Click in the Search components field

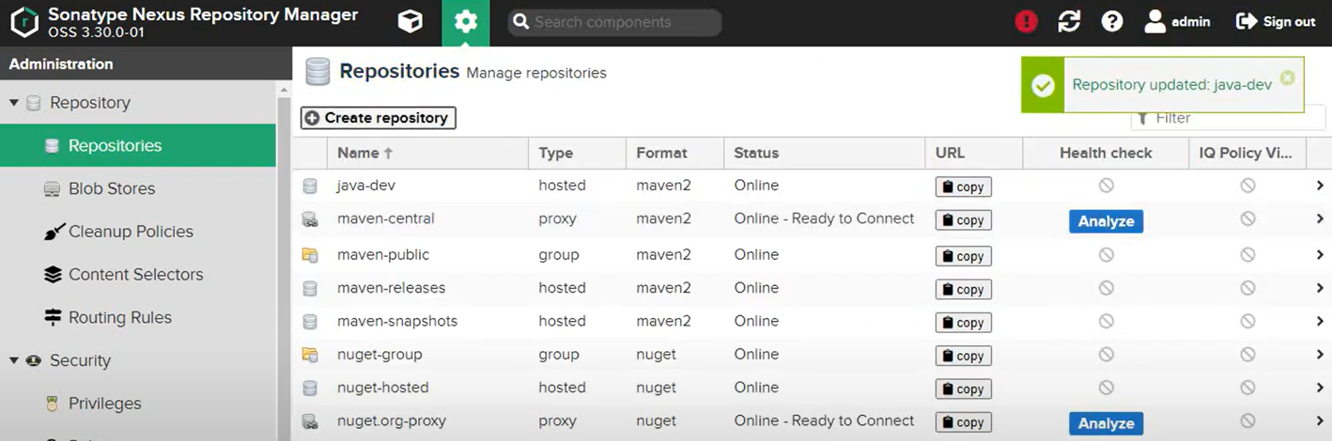615,22
